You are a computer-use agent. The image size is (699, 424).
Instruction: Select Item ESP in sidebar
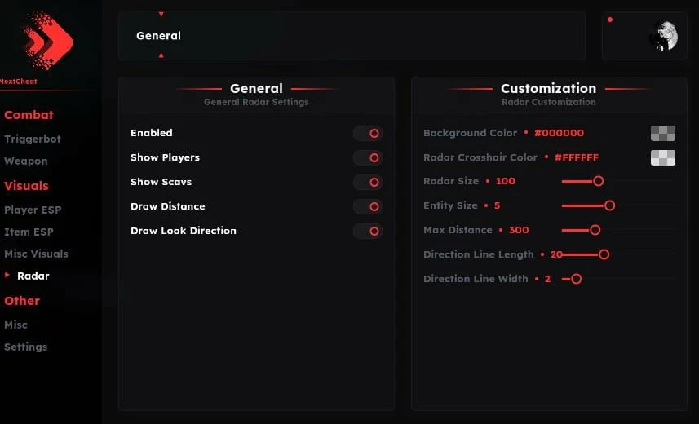tap(29, 232)
